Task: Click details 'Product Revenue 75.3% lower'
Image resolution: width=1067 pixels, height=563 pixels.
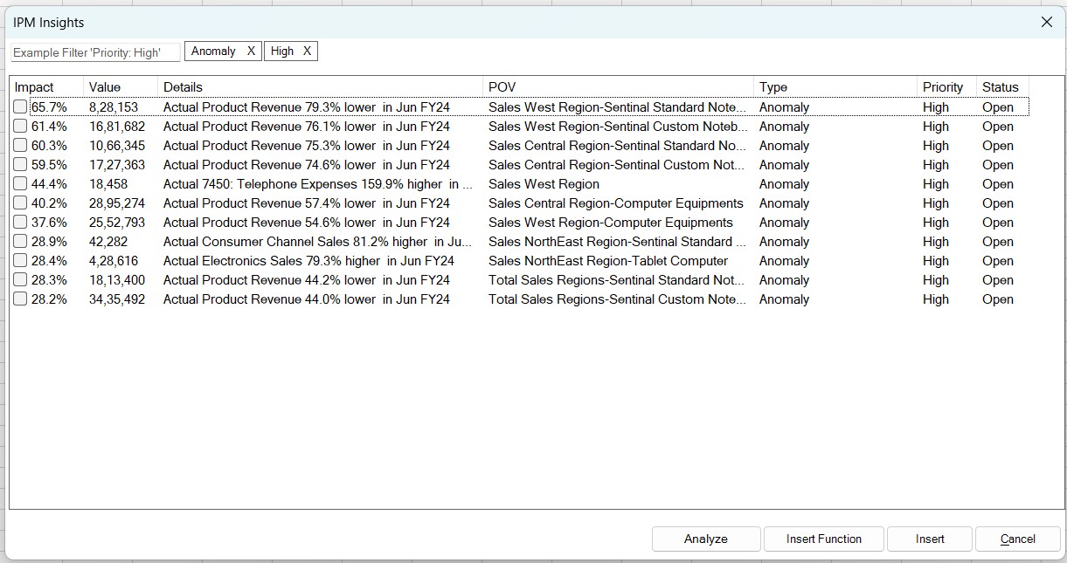Action: pos(307,146)
